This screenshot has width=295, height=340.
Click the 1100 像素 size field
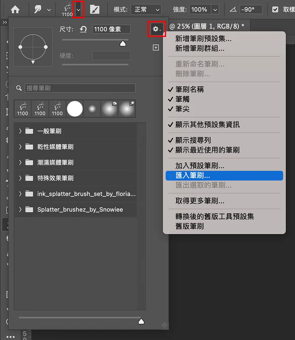[x=111, y=29]
